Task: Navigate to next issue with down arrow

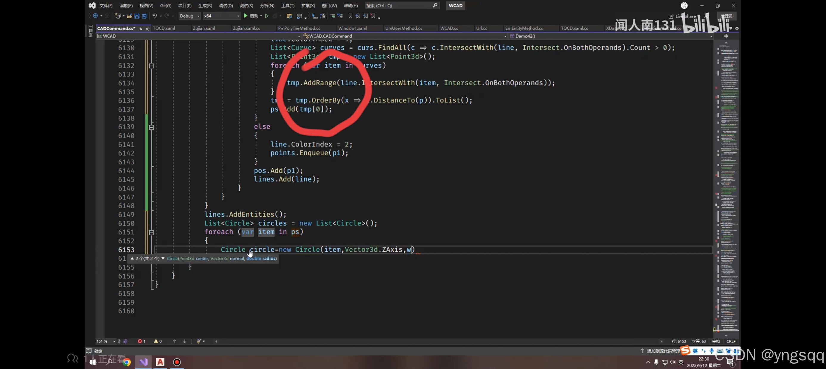Action: click(x=185, y=341)
